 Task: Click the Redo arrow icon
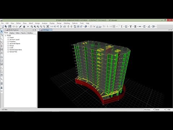(17, 26)
